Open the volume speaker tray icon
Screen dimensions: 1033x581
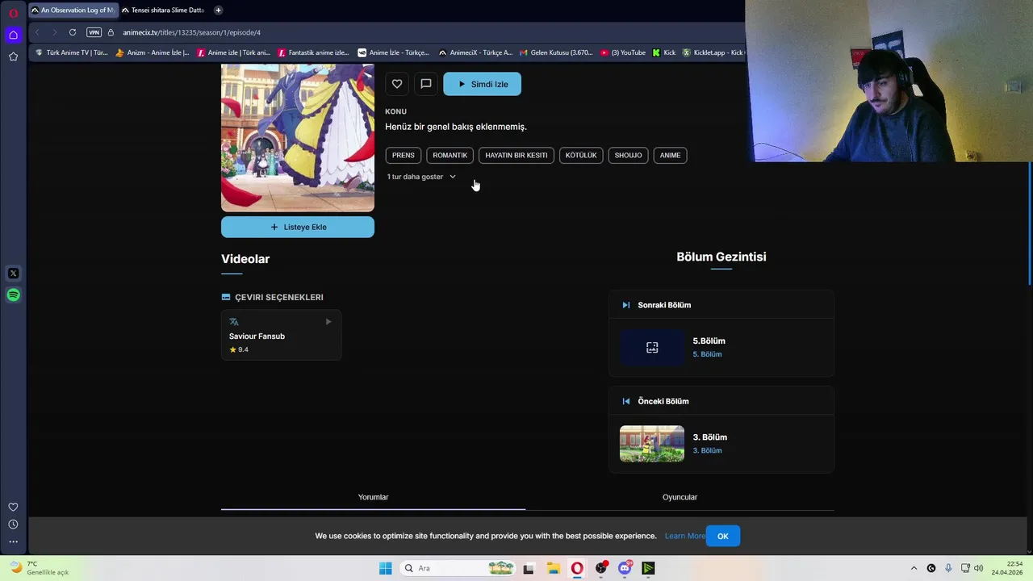978,568
